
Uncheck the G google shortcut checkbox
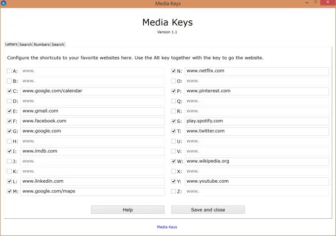(9, 131)
